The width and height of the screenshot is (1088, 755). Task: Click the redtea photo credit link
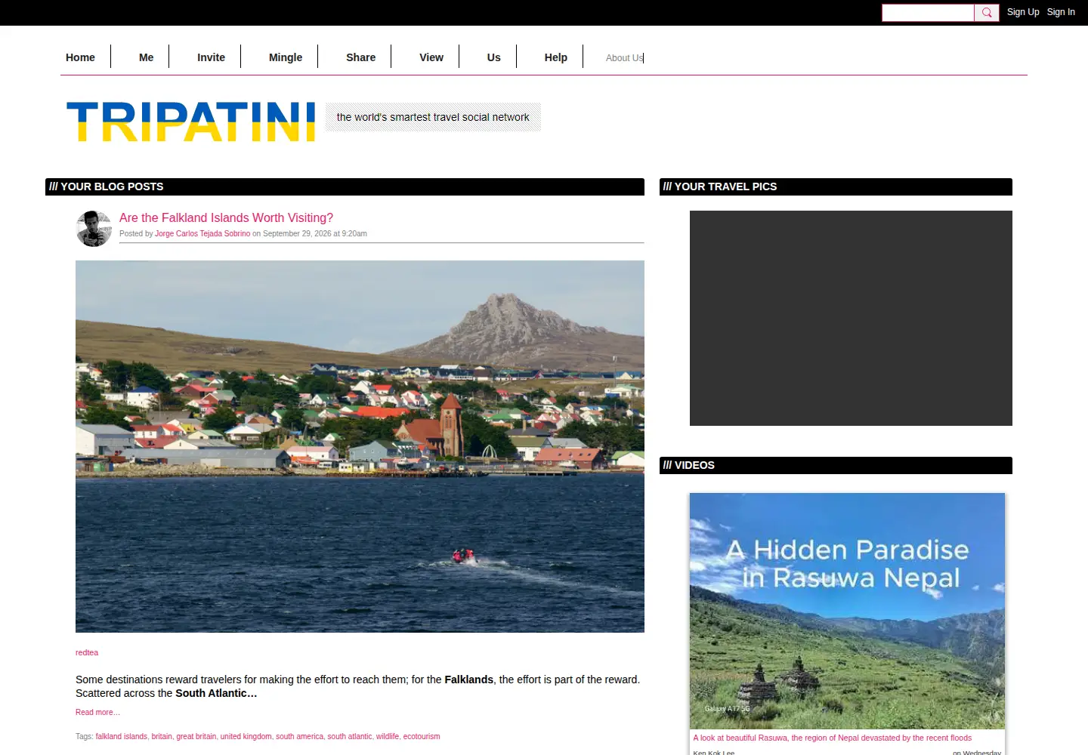87,652
